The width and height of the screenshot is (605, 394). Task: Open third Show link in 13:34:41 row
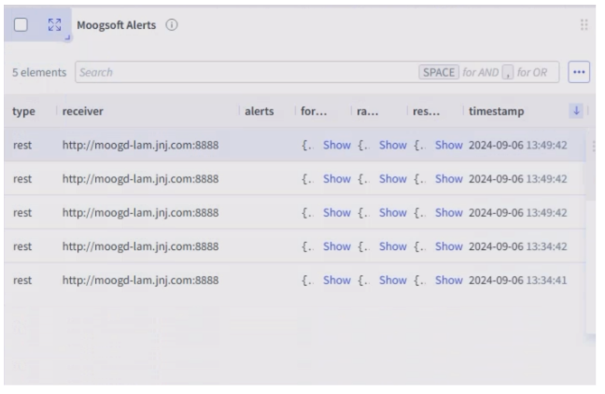tap(449, 280)
